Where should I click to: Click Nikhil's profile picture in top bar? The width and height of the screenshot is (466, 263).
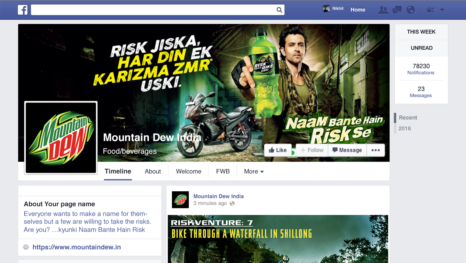pos(326,9)
